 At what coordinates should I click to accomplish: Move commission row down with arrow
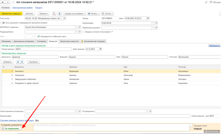(22, 62)
